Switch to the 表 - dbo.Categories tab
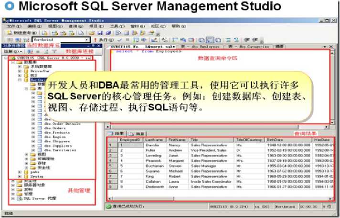The width and height of the screenshot is (340, 218). [x=248, y=47]
